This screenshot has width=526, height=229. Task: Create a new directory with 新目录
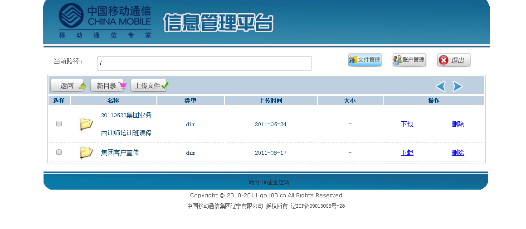108,86
